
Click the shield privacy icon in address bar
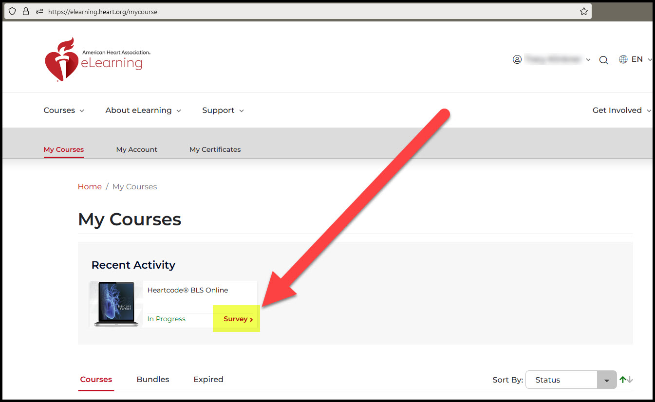coord(12,11)
